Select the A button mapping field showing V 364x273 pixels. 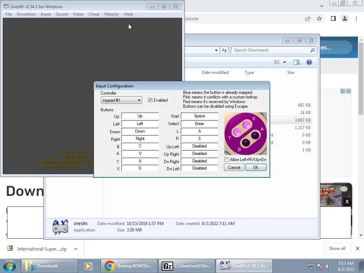(x=140, y=154)
